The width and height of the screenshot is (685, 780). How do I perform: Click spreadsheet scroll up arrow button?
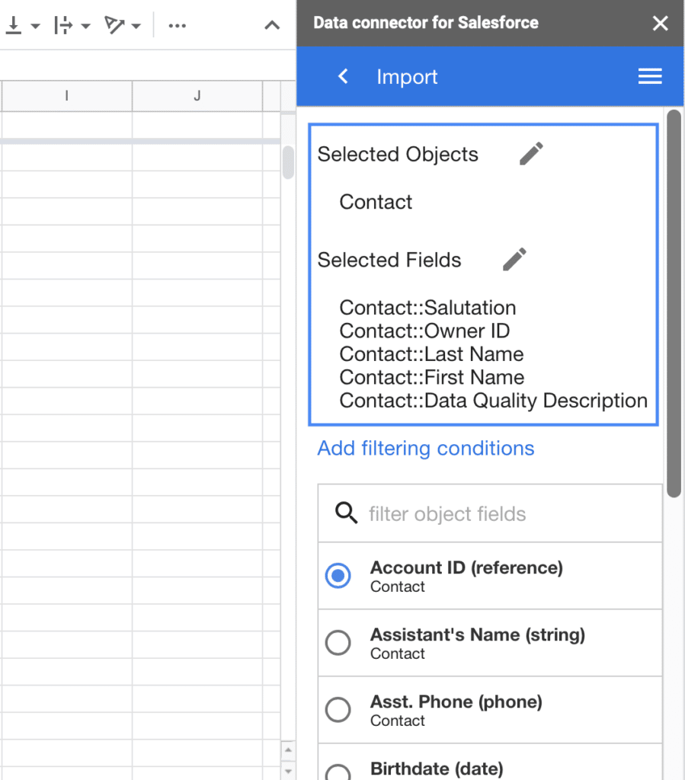tap(288, 750)
